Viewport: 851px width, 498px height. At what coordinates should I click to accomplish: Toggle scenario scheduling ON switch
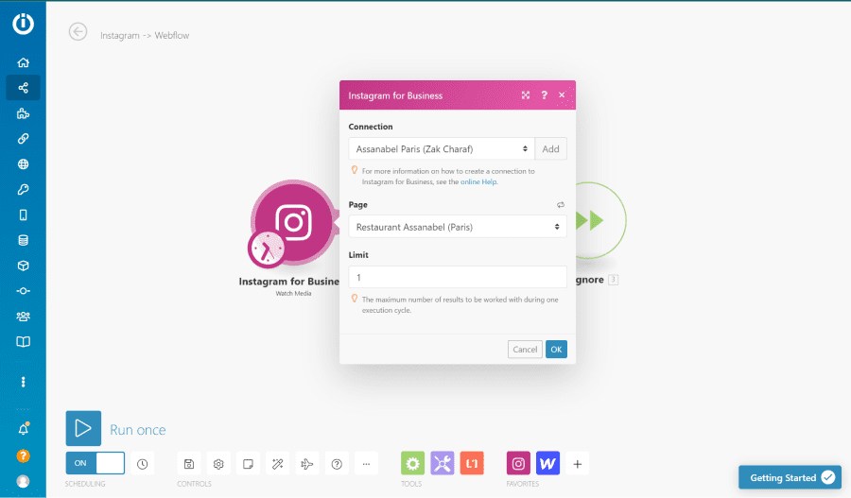[95, 463]
